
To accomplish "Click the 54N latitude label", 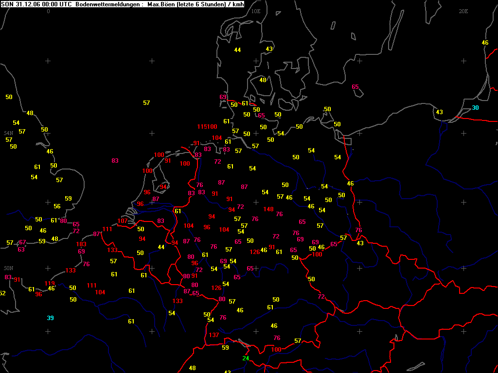I will tap(9, 133).
